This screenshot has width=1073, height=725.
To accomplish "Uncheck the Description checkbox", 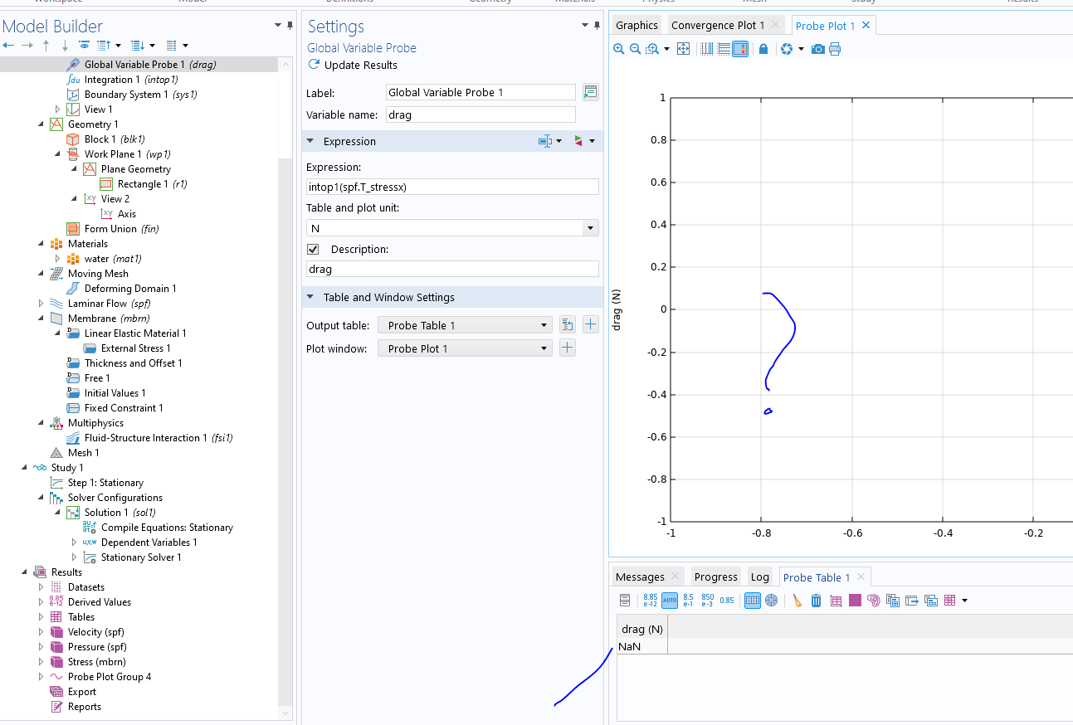I will click(x=313, y=249).
